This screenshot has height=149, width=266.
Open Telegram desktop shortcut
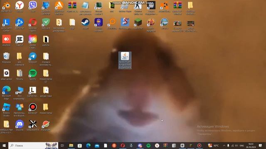click(x=33, y=58)
